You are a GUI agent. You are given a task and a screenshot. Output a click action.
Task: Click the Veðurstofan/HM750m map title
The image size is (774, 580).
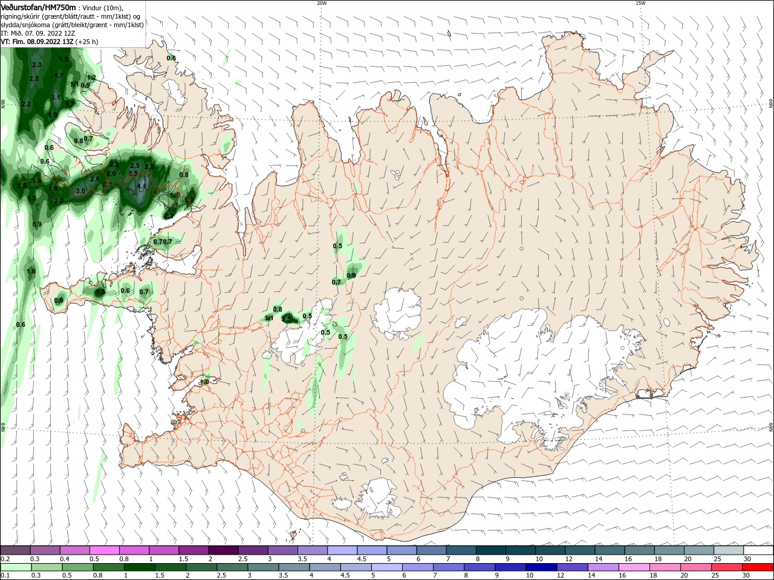tap(38, 7)
